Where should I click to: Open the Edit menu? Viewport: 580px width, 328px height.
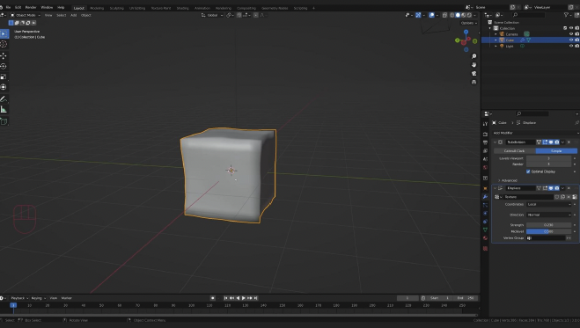tap(18, 7)
